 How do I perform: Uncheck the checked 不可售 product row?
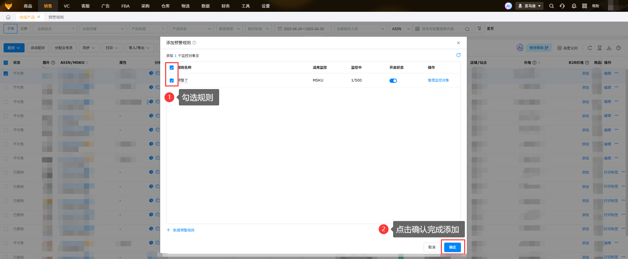pos(6,74)
